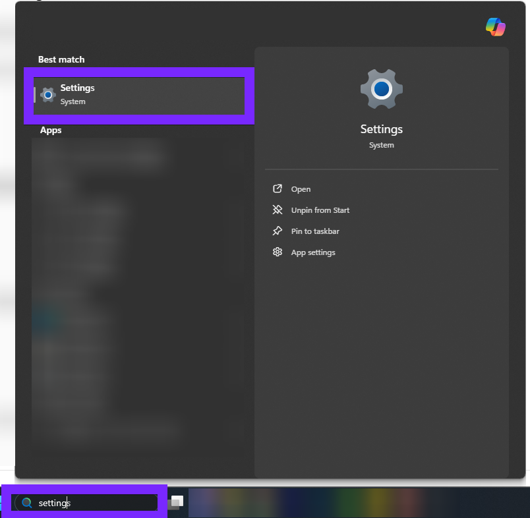The image size is (530, 518).
Task: Click the unpin icon beside Unpin from Start
Action: tap(277, 210)
